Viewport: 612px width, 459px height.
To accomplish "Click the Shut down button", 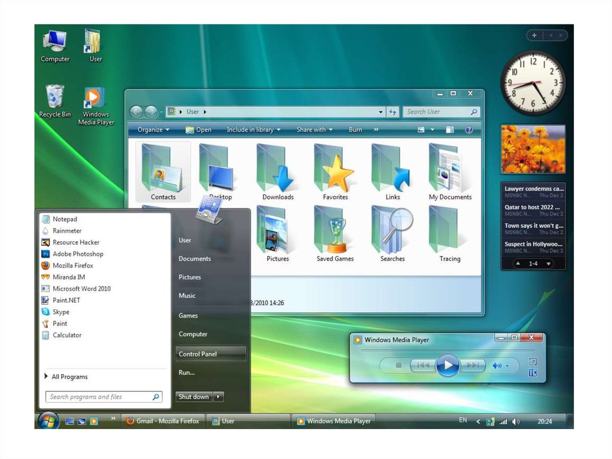I will [194, 397].
